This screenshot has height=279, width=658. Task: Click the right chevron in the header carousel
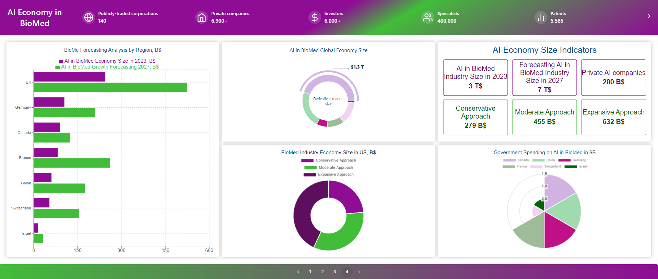(649, 16)
